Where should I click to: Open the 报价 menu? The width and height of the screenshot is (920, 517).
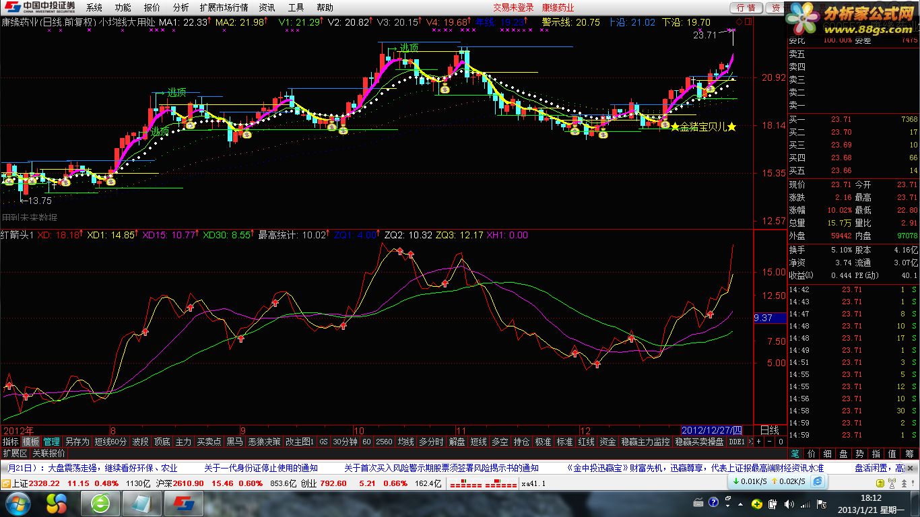click(152, 7)
